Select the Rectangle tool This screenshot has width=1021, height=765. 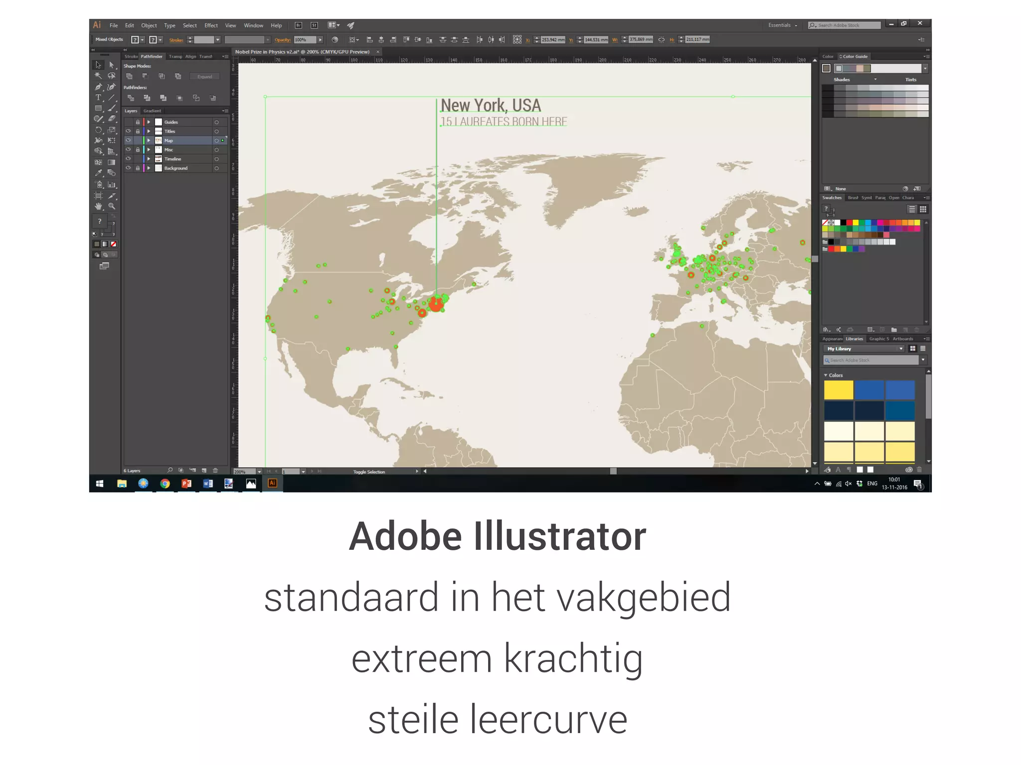(98, 108)
